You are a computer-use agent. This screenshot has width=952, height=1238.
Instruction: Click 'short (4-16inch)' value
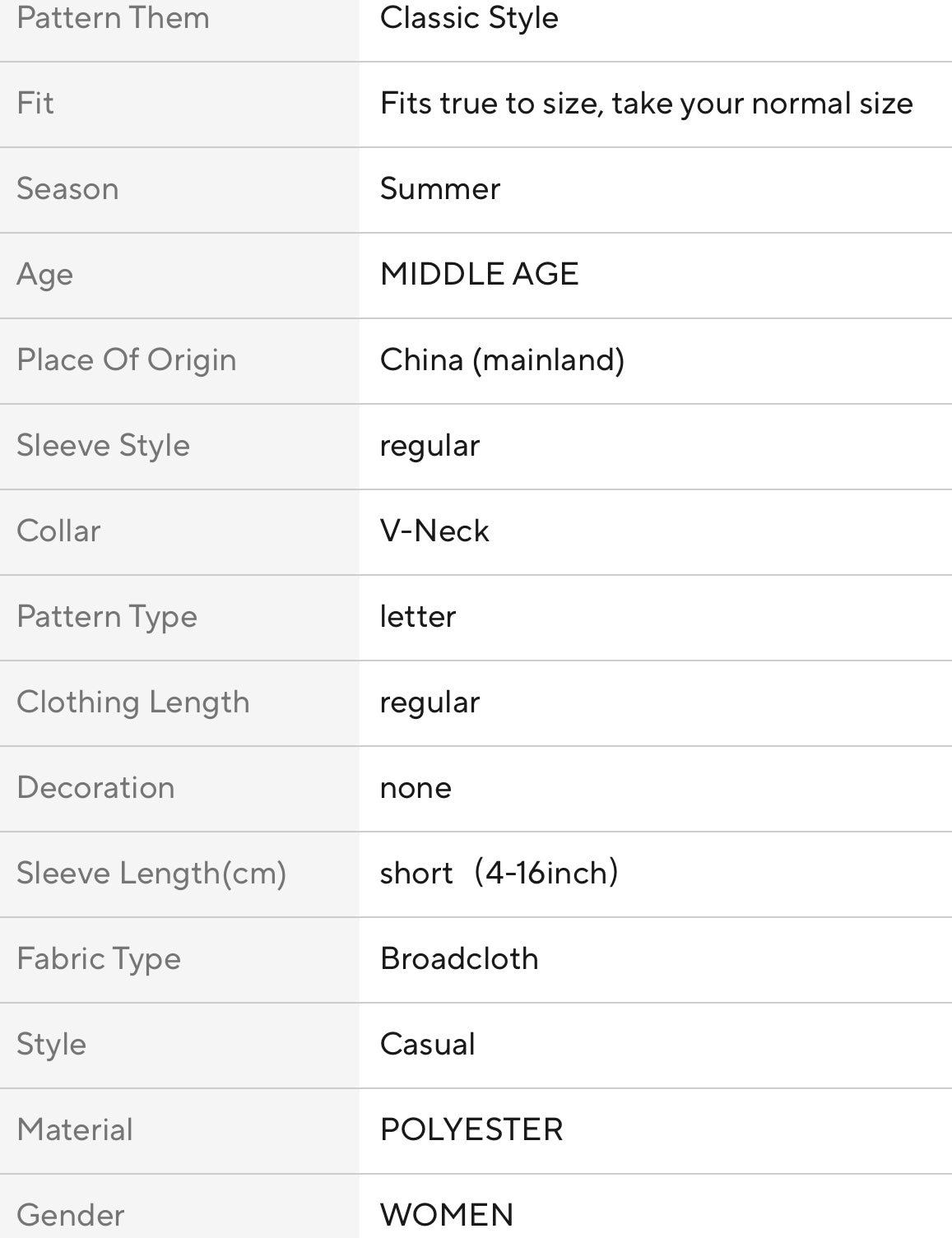pos(499,874)
